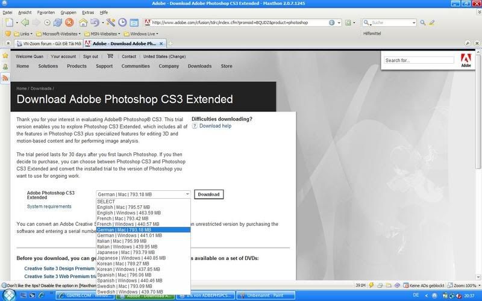482x301 pixels.
Task: Expand the MSN-Websites folder
Action: tap(102, 34)
